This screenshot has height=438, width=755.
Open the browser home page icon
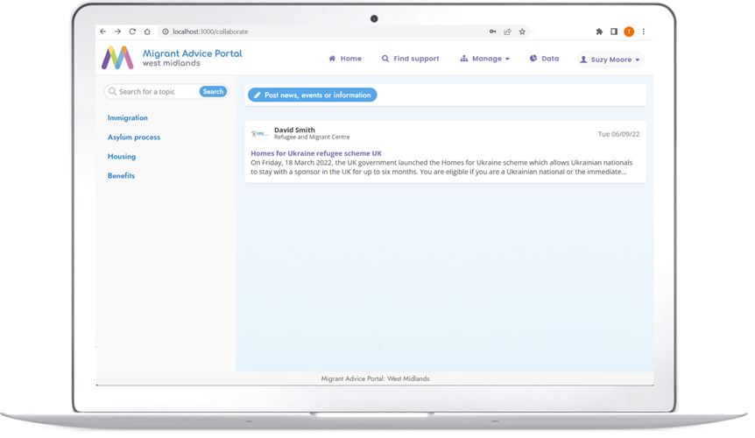(x=147, y=32)
